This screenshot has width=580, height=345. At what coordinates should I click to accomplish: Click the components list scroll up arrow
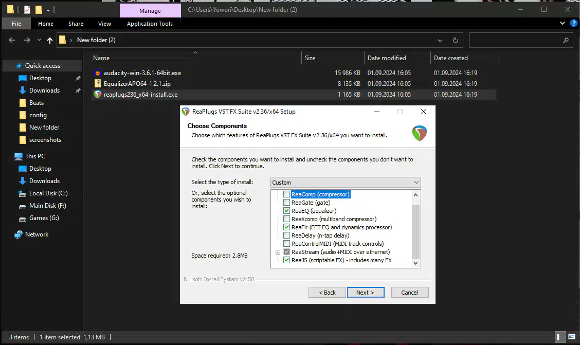coord(416,195)
